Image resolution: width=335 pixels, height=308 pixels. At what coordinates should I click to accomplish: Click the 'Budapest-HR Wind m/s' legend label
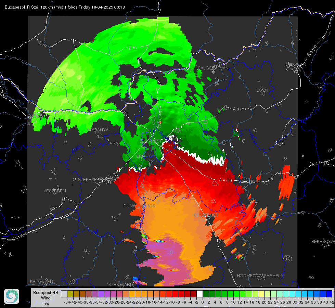pos(46,298)
